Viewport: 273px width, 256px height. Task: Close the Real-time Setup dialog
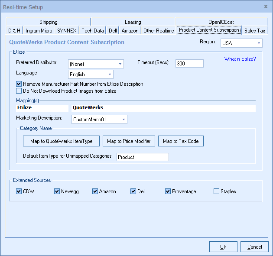pos(266,6)
